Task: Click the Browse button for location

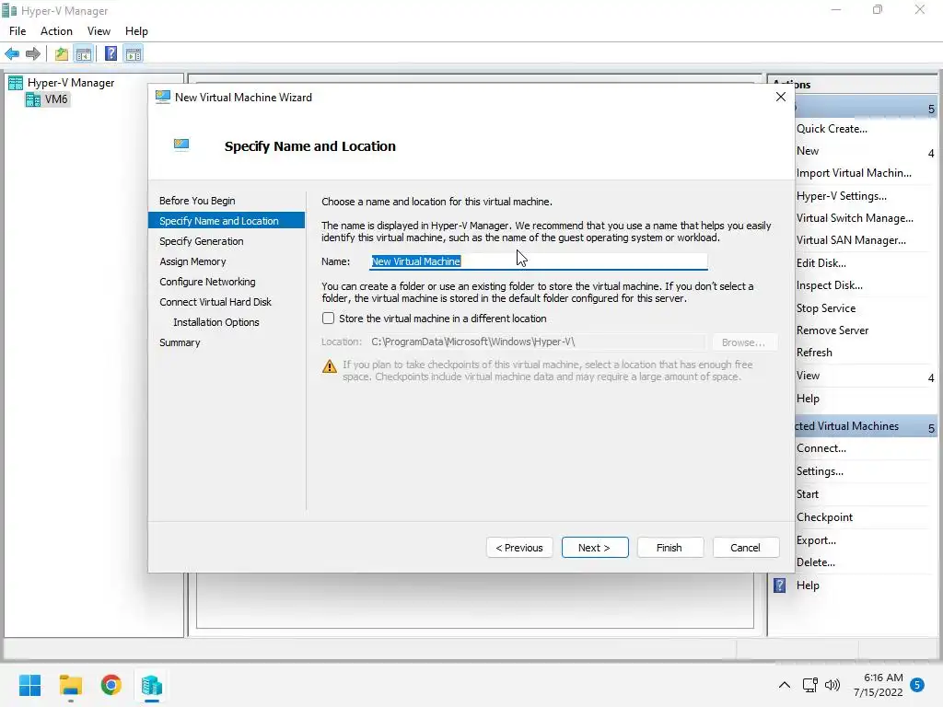Action: (x=744, y=342)
